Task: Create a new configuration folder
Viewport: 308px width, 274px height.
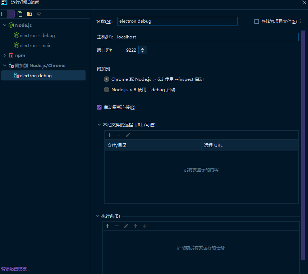Action: coord(29,14)
